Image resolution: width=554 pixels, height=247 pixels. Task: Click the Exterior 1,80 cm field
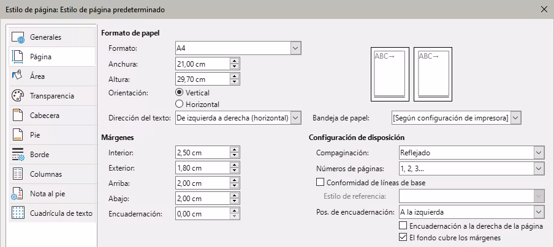(x=202, y=168)
